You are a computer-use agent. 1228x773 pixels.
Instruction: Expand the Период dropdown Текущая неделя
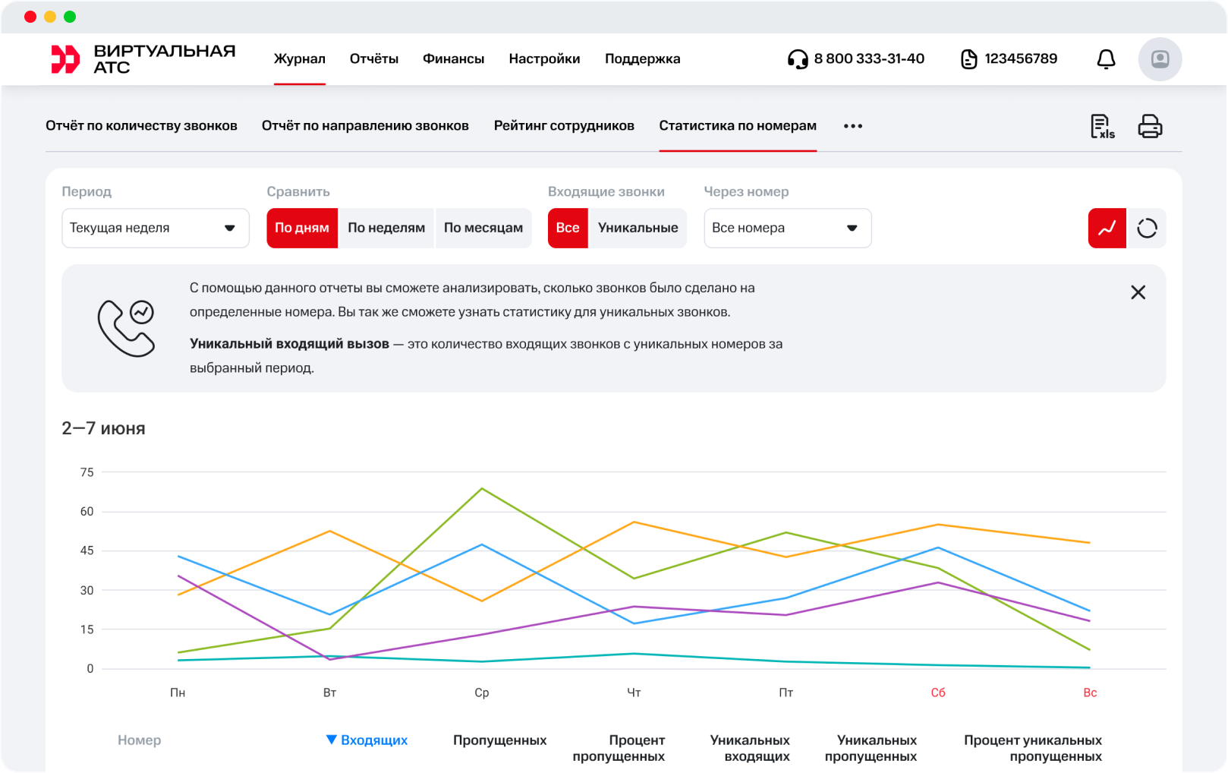point(156,228)
